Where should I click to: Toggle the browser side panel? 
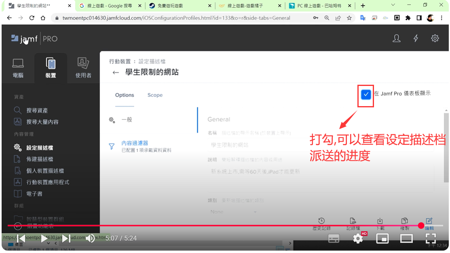(419, 18)
